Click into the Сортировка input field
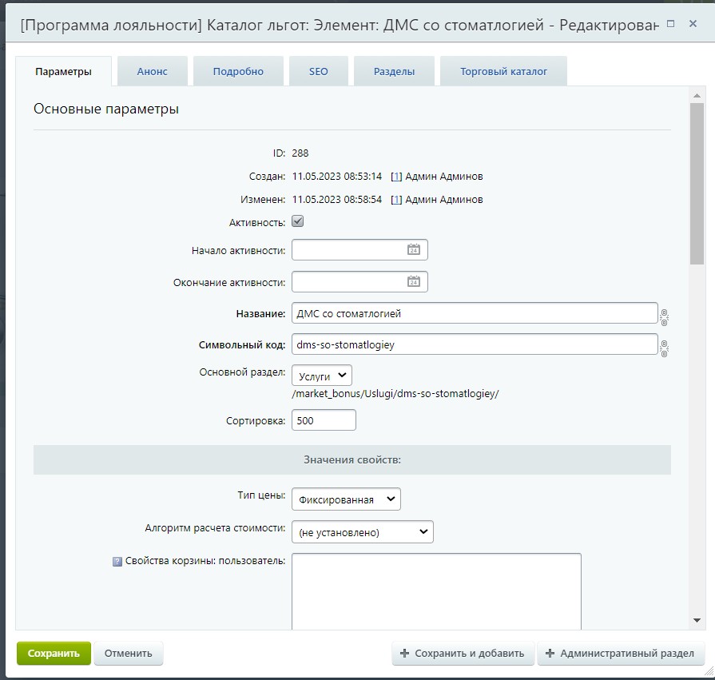 pos(324,420)
